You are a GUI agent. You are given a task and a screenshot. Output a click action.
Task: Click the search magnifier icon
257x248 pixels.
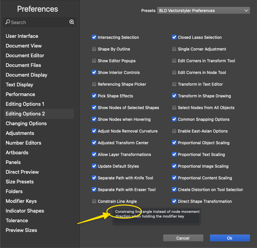[7, 22]
